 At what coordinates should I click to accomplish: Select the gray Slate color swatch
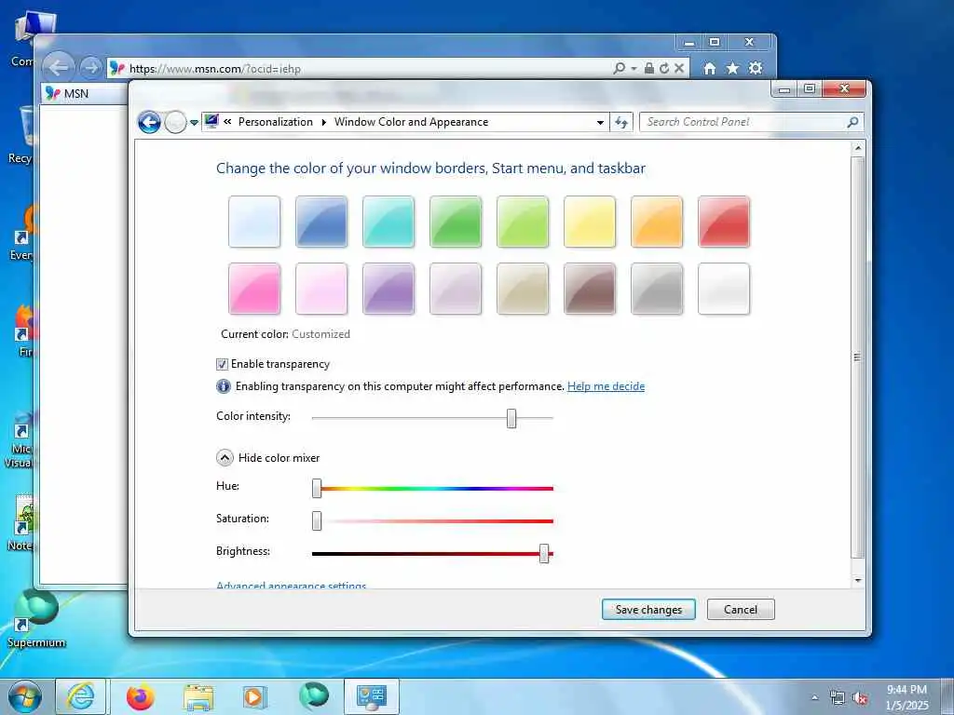[657, 289]
